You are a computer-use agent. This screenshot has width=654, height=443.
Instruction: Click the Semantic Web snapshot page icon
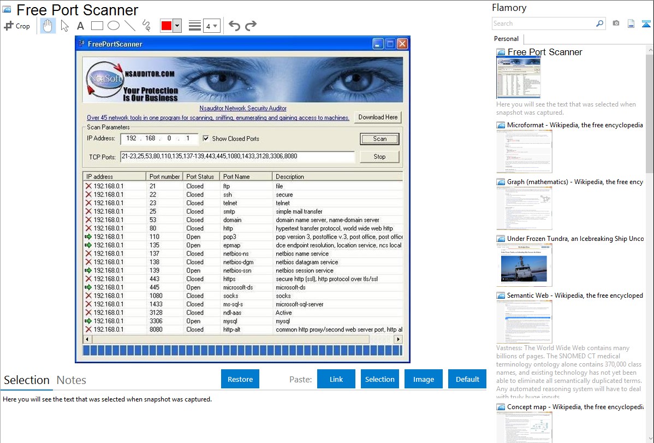coord(501,296)
